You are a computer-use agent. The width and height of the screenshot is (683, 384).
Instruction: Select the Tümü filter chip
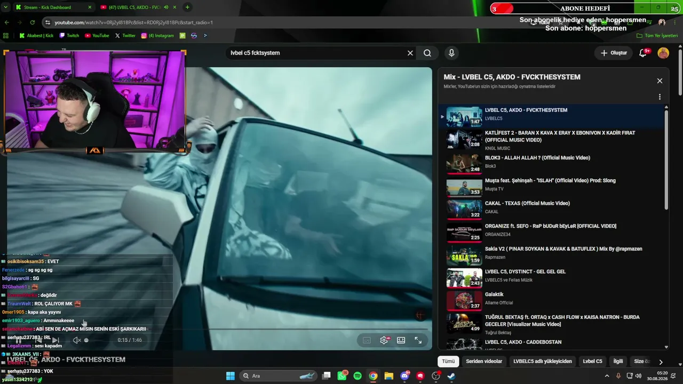tap(448, 361)
